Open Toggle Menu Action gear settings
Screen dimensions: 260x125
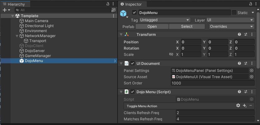click(238, 105)
